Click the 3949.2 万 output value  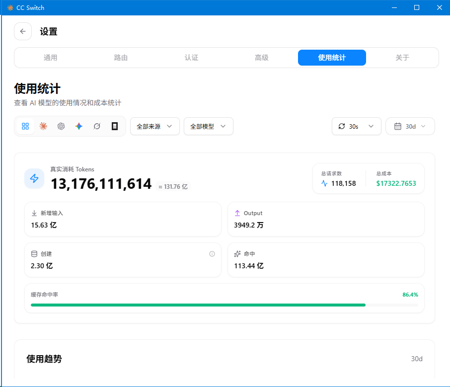(249, 225)
